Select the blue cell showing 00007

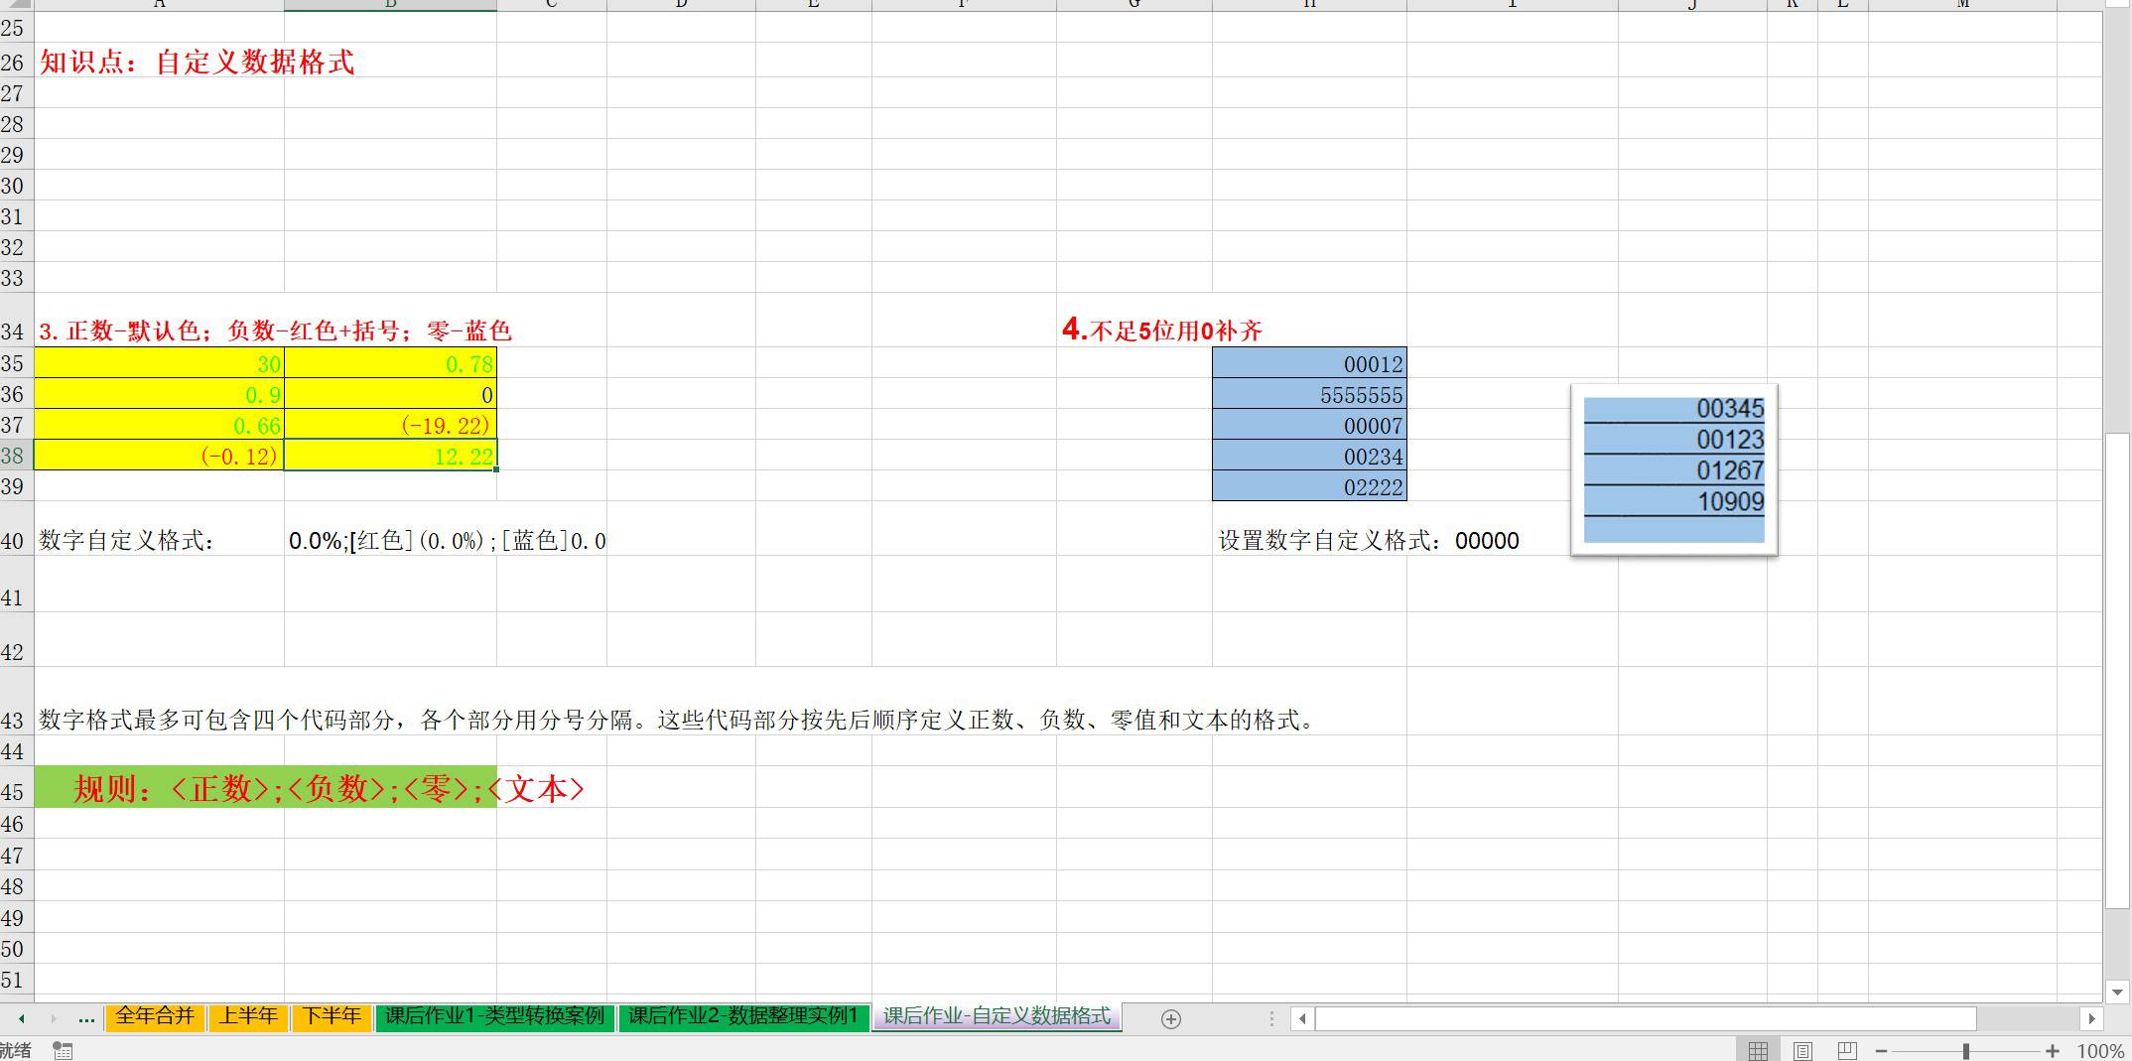click(x=1309, y=425)
